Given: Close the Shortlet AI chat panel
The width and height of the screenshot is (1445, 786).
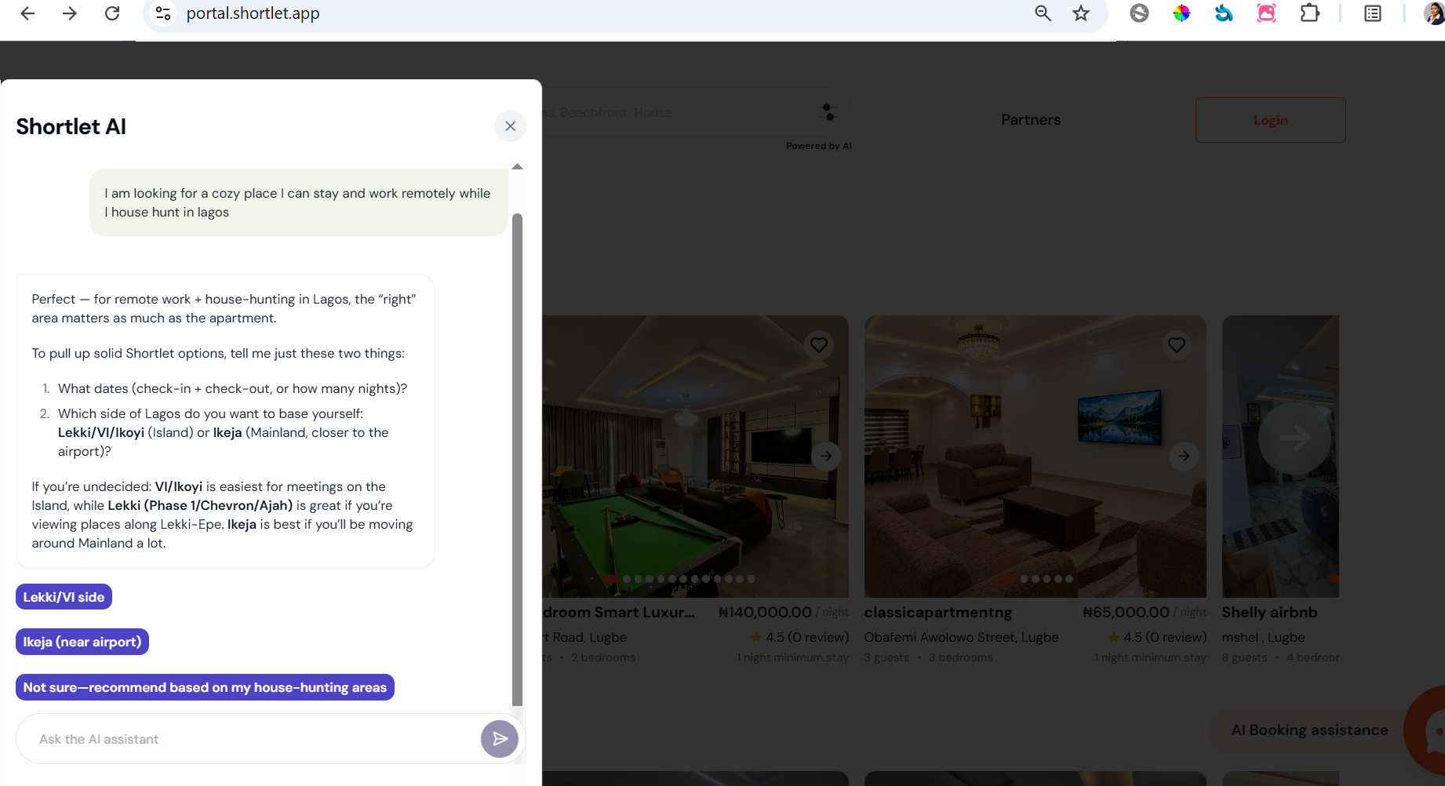Looking at the screenshot, I should pyautogui.click(x=510, y=126).
